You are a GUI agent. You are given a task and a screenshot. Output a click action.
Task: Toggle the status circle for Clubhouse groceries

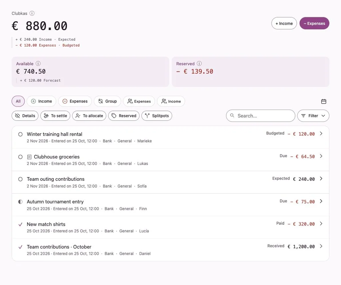click(20, 157)
